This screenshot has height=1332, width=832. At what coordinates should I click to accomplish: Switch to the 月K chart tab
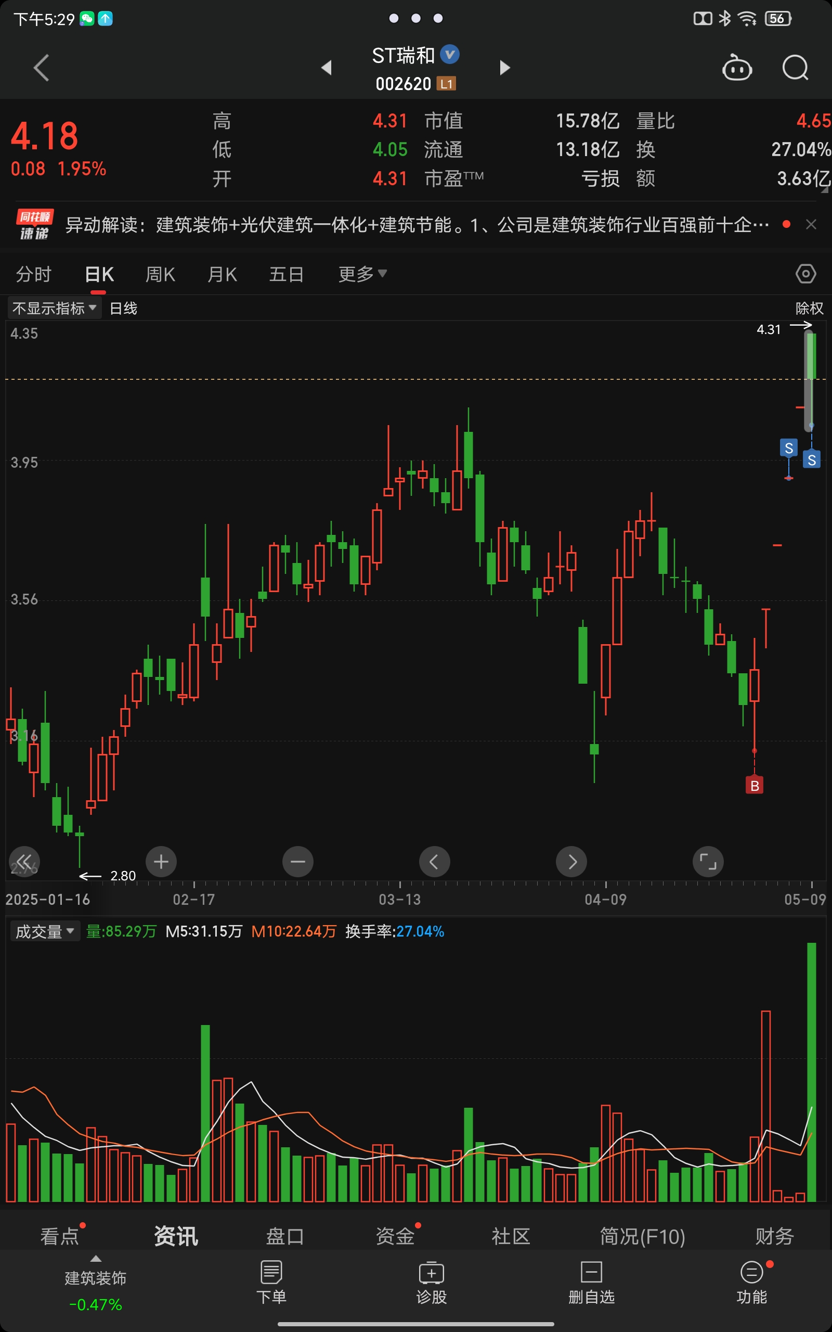click(x=223, y=274)
